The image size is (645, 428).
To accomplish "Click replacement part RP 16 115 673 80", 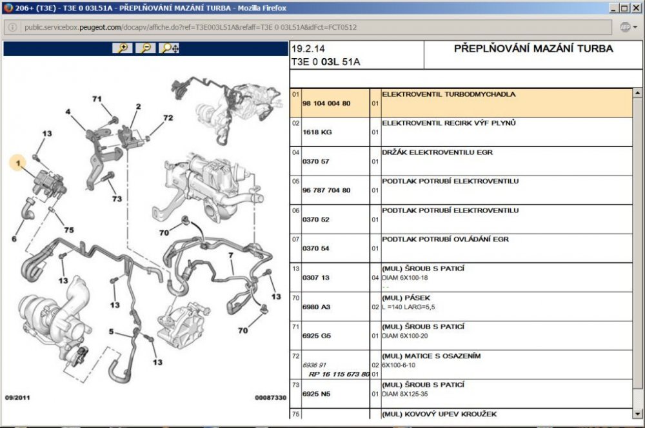I will 339,374.
